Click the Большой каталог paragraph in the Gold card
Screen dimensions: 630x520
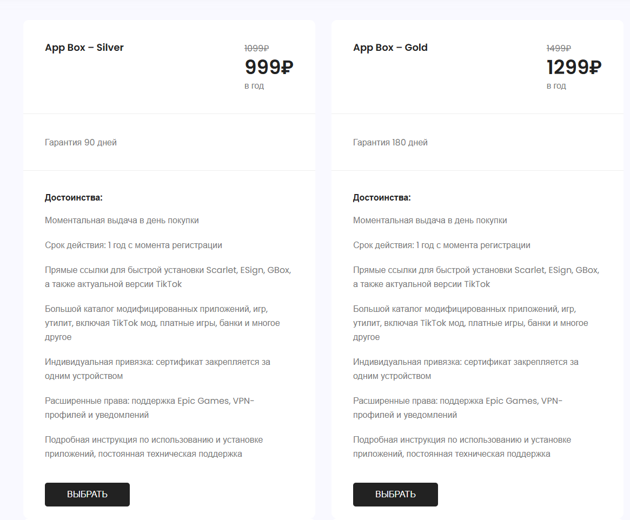tap(470, 323)
